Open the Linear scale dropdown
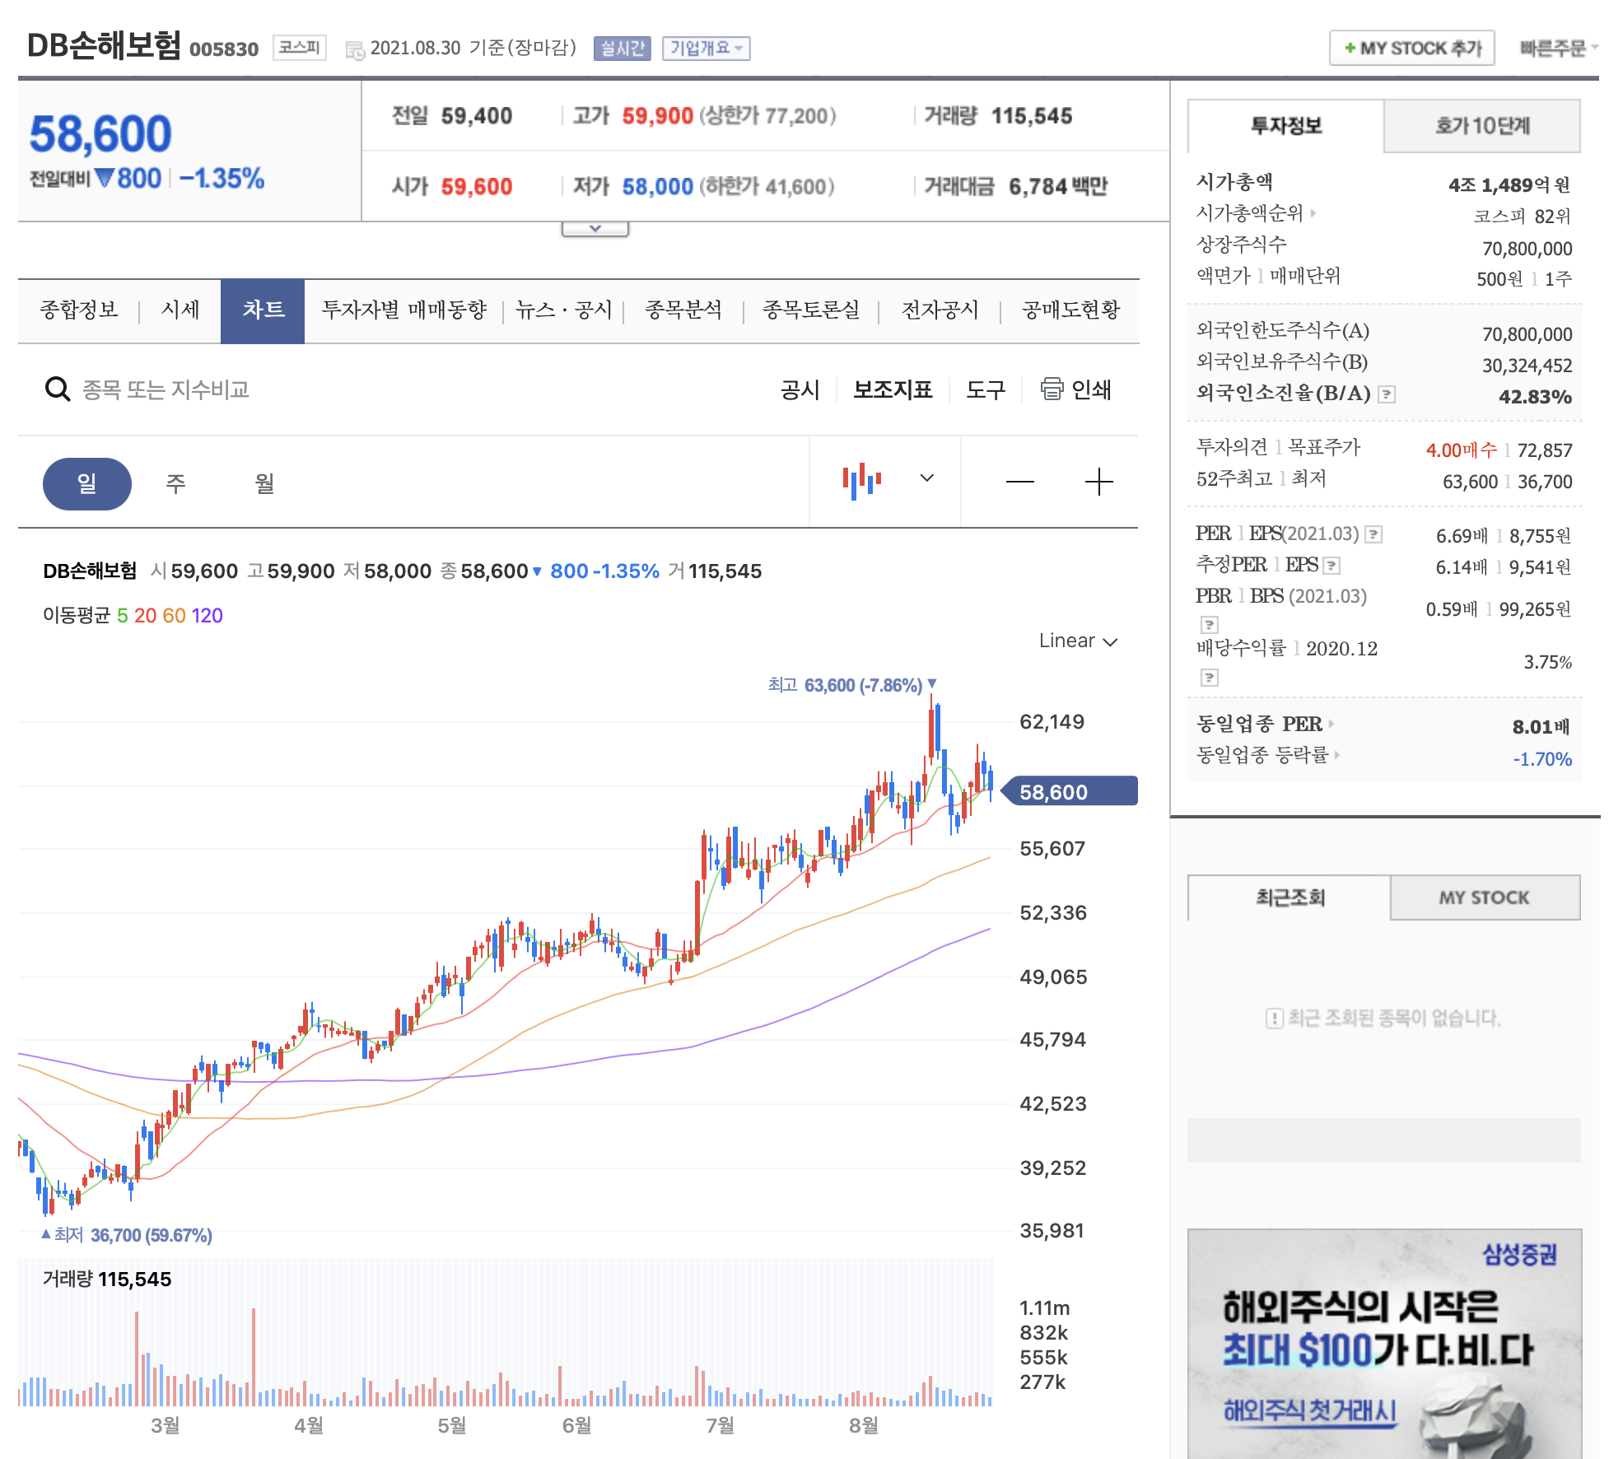1609x1459 pixels. click(1077, 641)
